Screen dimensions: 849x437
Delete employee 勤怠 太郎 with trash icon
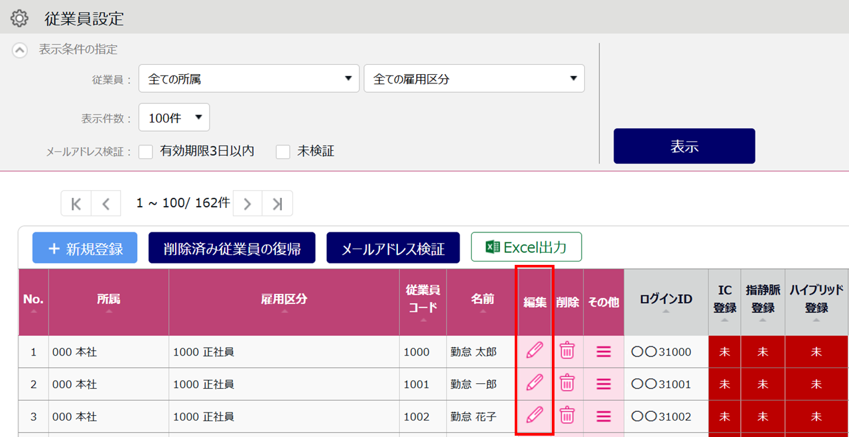pos(567,350)
